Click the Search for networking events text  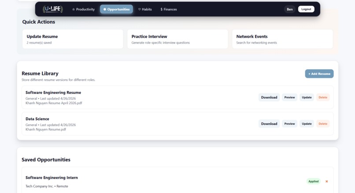pos(256,43)
